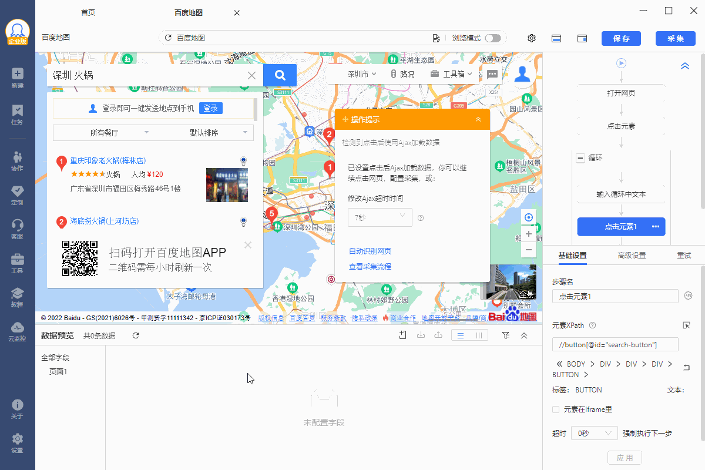Open 工具 in the left sidebar

click(x=17, y=263)
